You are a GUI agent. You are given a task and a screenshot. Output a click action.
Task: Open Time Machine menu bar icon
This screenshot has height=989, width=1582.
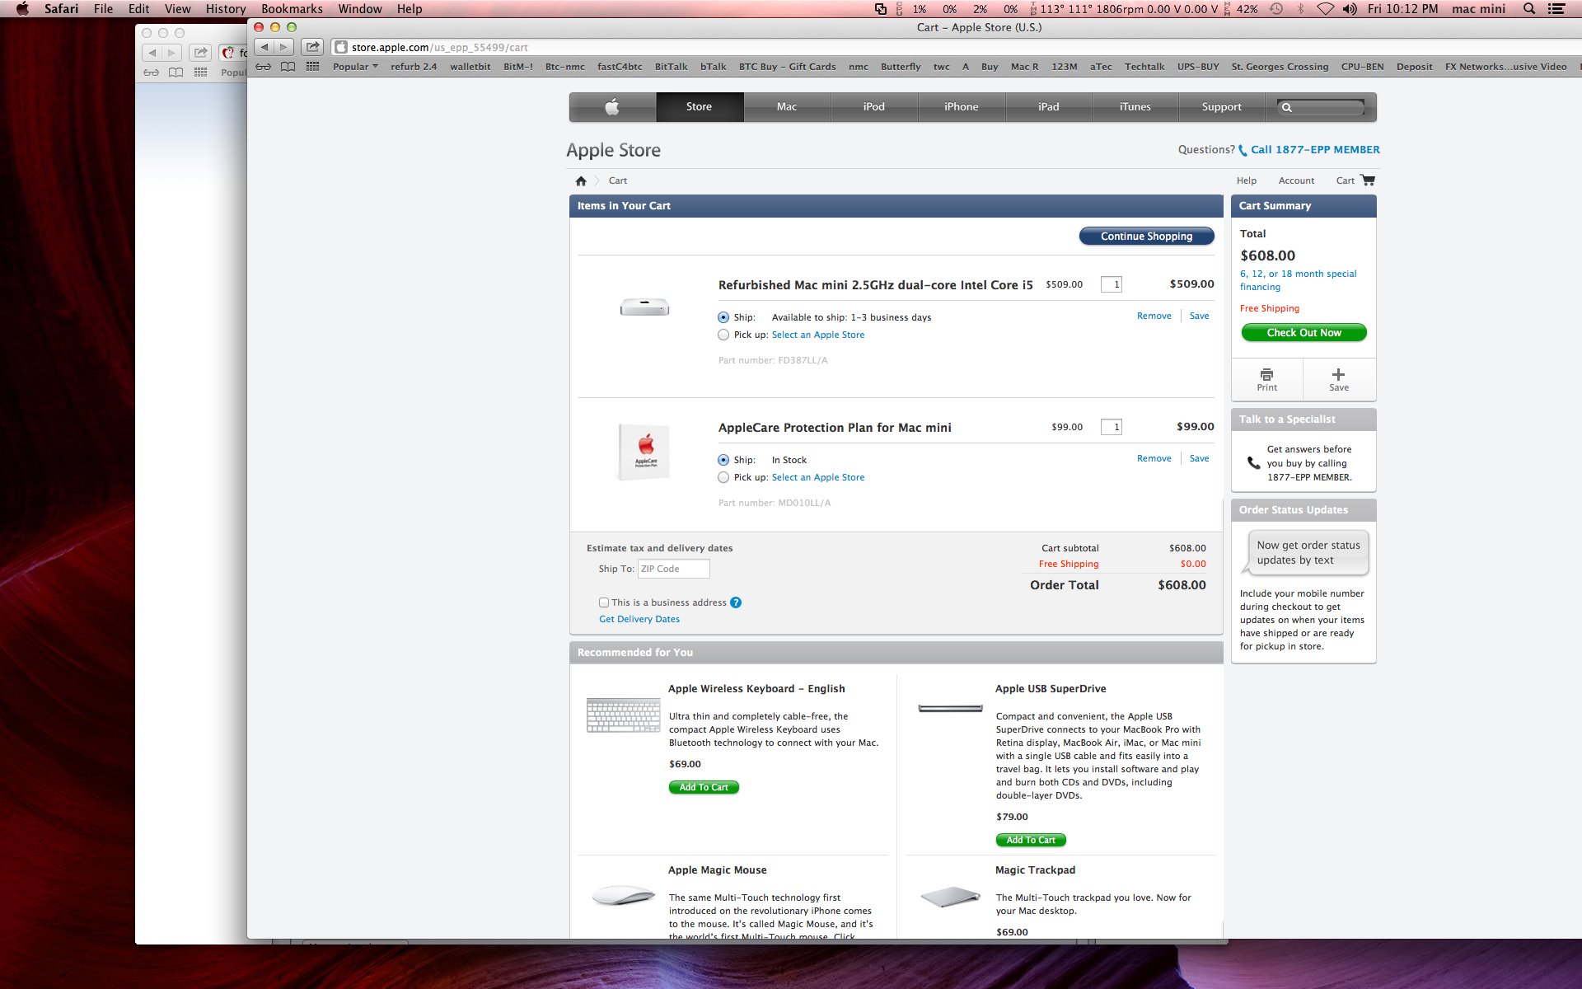(x=1275, y=9)
